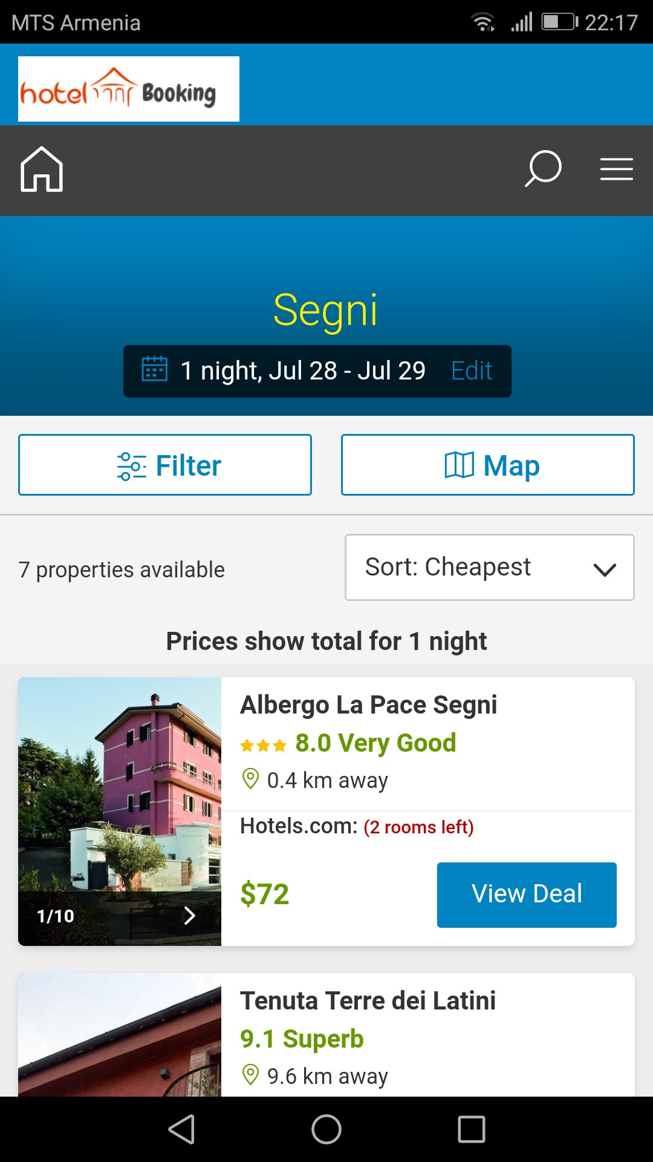
Task: Open Android recent apps square button
Action: 472,1129
